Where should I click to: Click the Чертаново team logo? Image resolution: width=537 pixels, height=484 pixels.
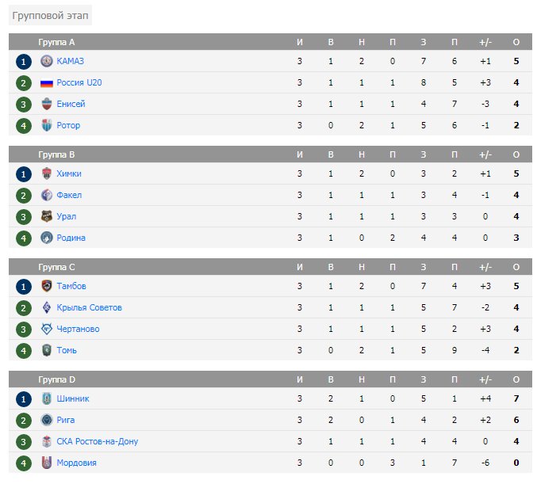[x=47, y=329]
